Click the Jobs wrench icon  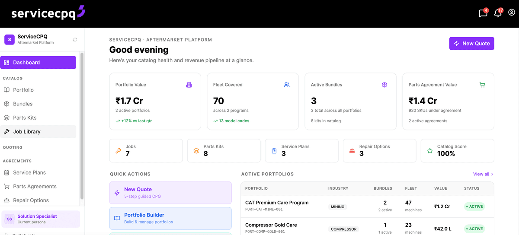(x=118, y=151)
